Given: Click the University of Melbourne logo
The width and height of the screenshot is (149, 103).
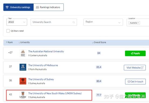Looking at the screenshot, I should pyautogui.click(x=23, y=67).
